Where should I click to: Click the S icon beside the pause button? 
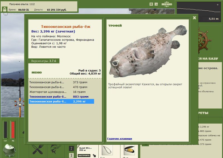click(x=156, y=4)
